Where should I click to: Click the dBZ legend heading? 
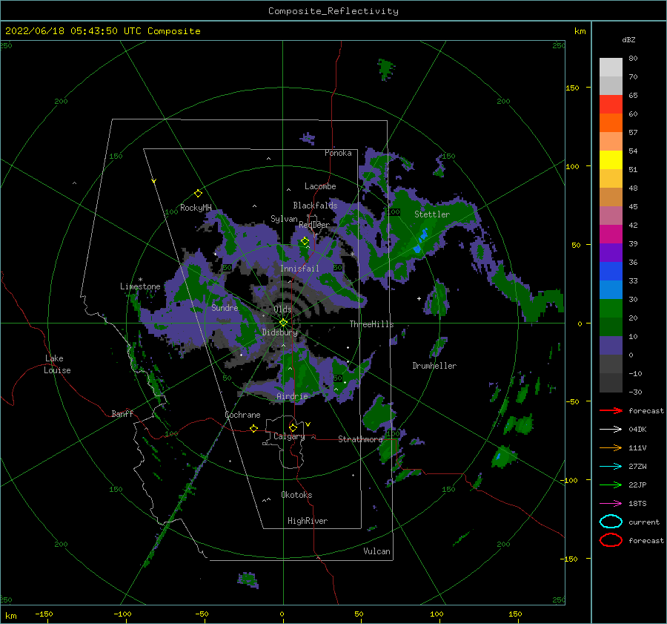[x=628, y=39]
